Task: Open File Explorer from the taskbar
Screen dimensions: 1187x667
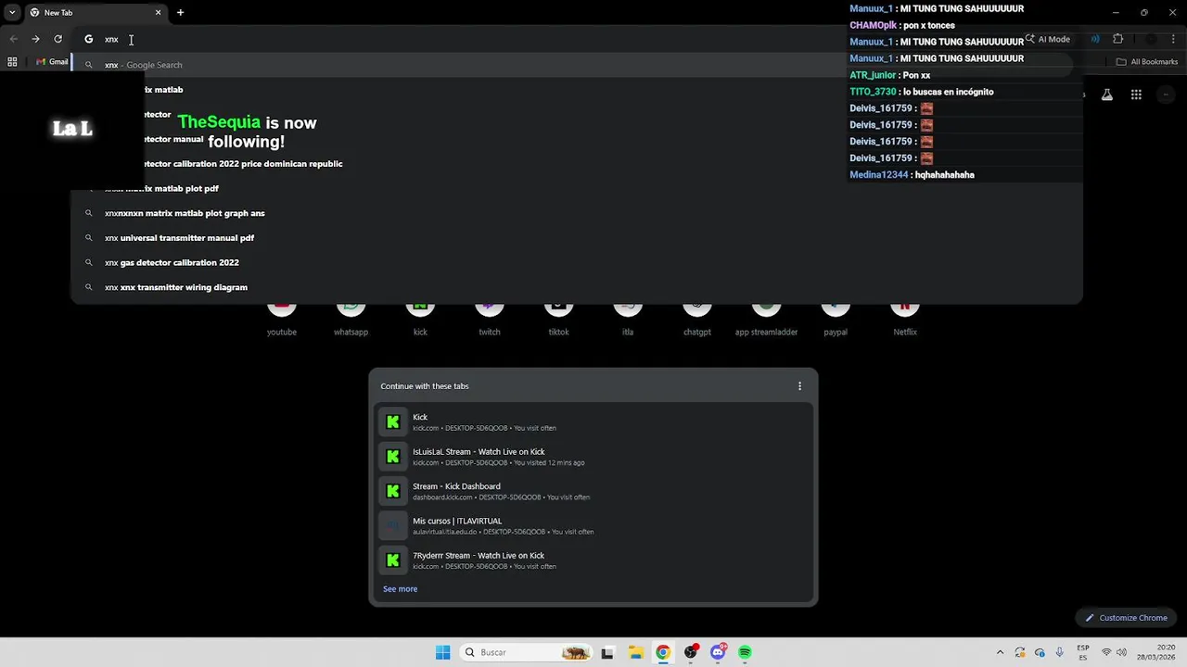Action: [635, 652]
